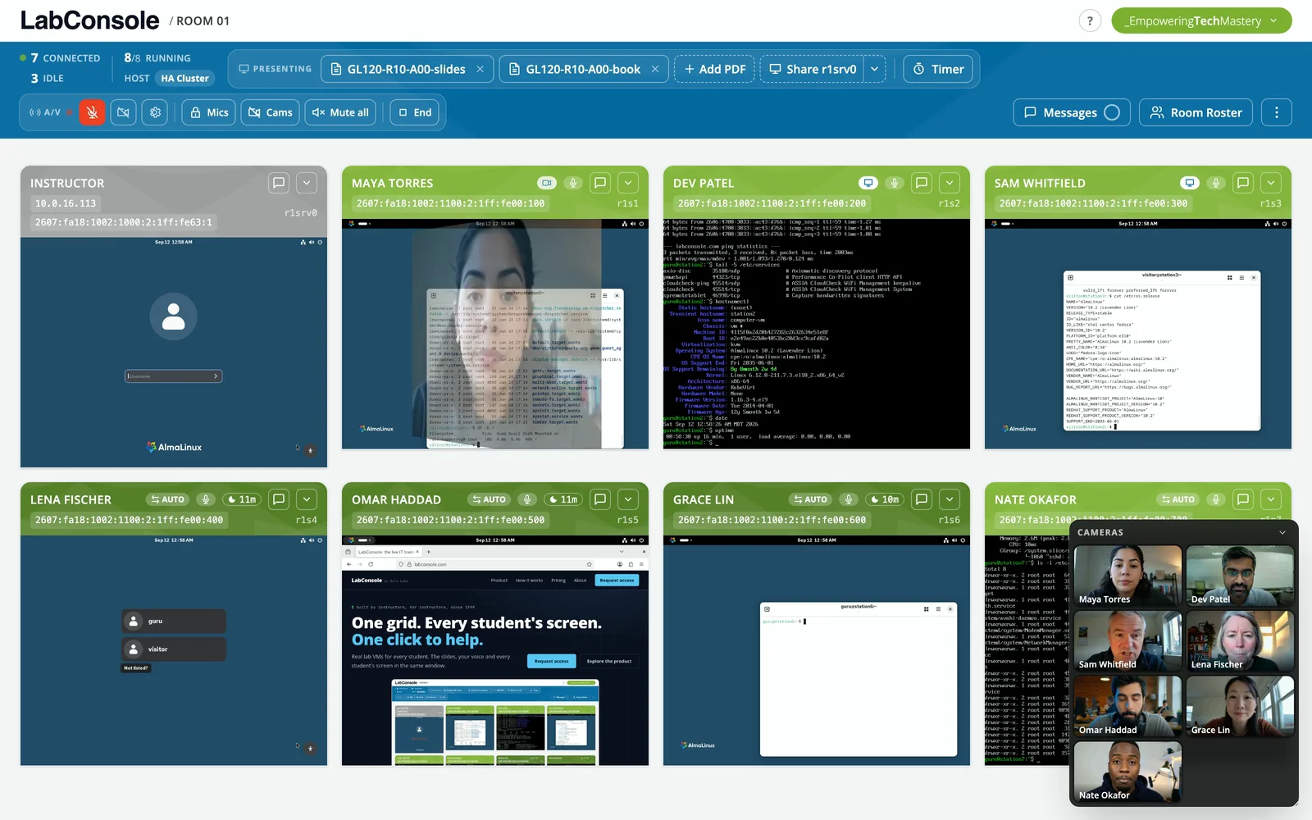Click Omar Haddad 11m idle badge
This screenshot has height=820, width=1312.
tap(563, 499)
